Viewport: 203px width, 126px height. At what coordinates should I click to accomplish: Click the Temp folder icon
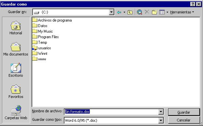[35, 42]
